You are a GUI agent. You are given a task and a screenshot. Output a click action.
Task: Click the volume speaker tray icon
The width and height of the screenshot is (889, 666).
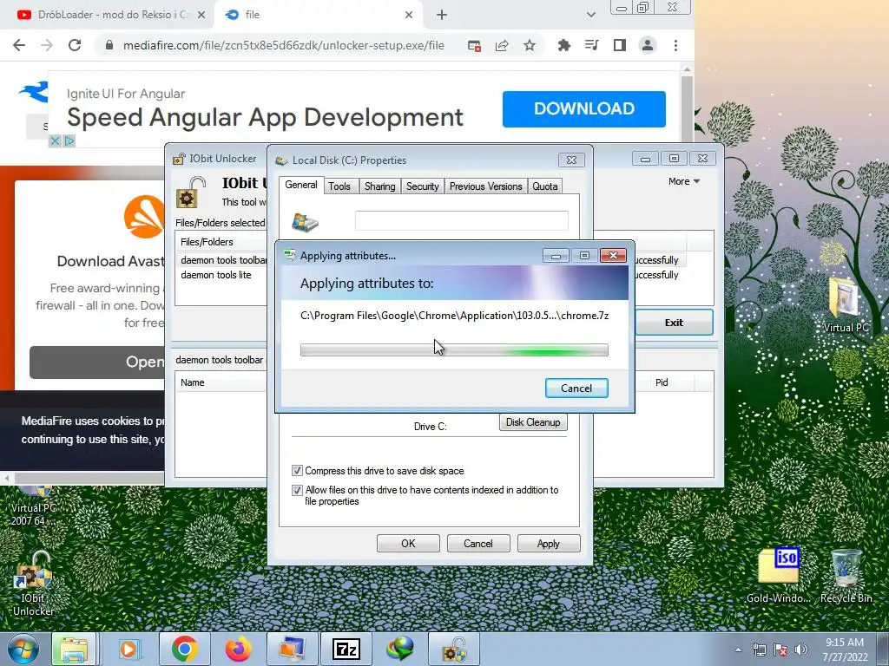[800, 650]
